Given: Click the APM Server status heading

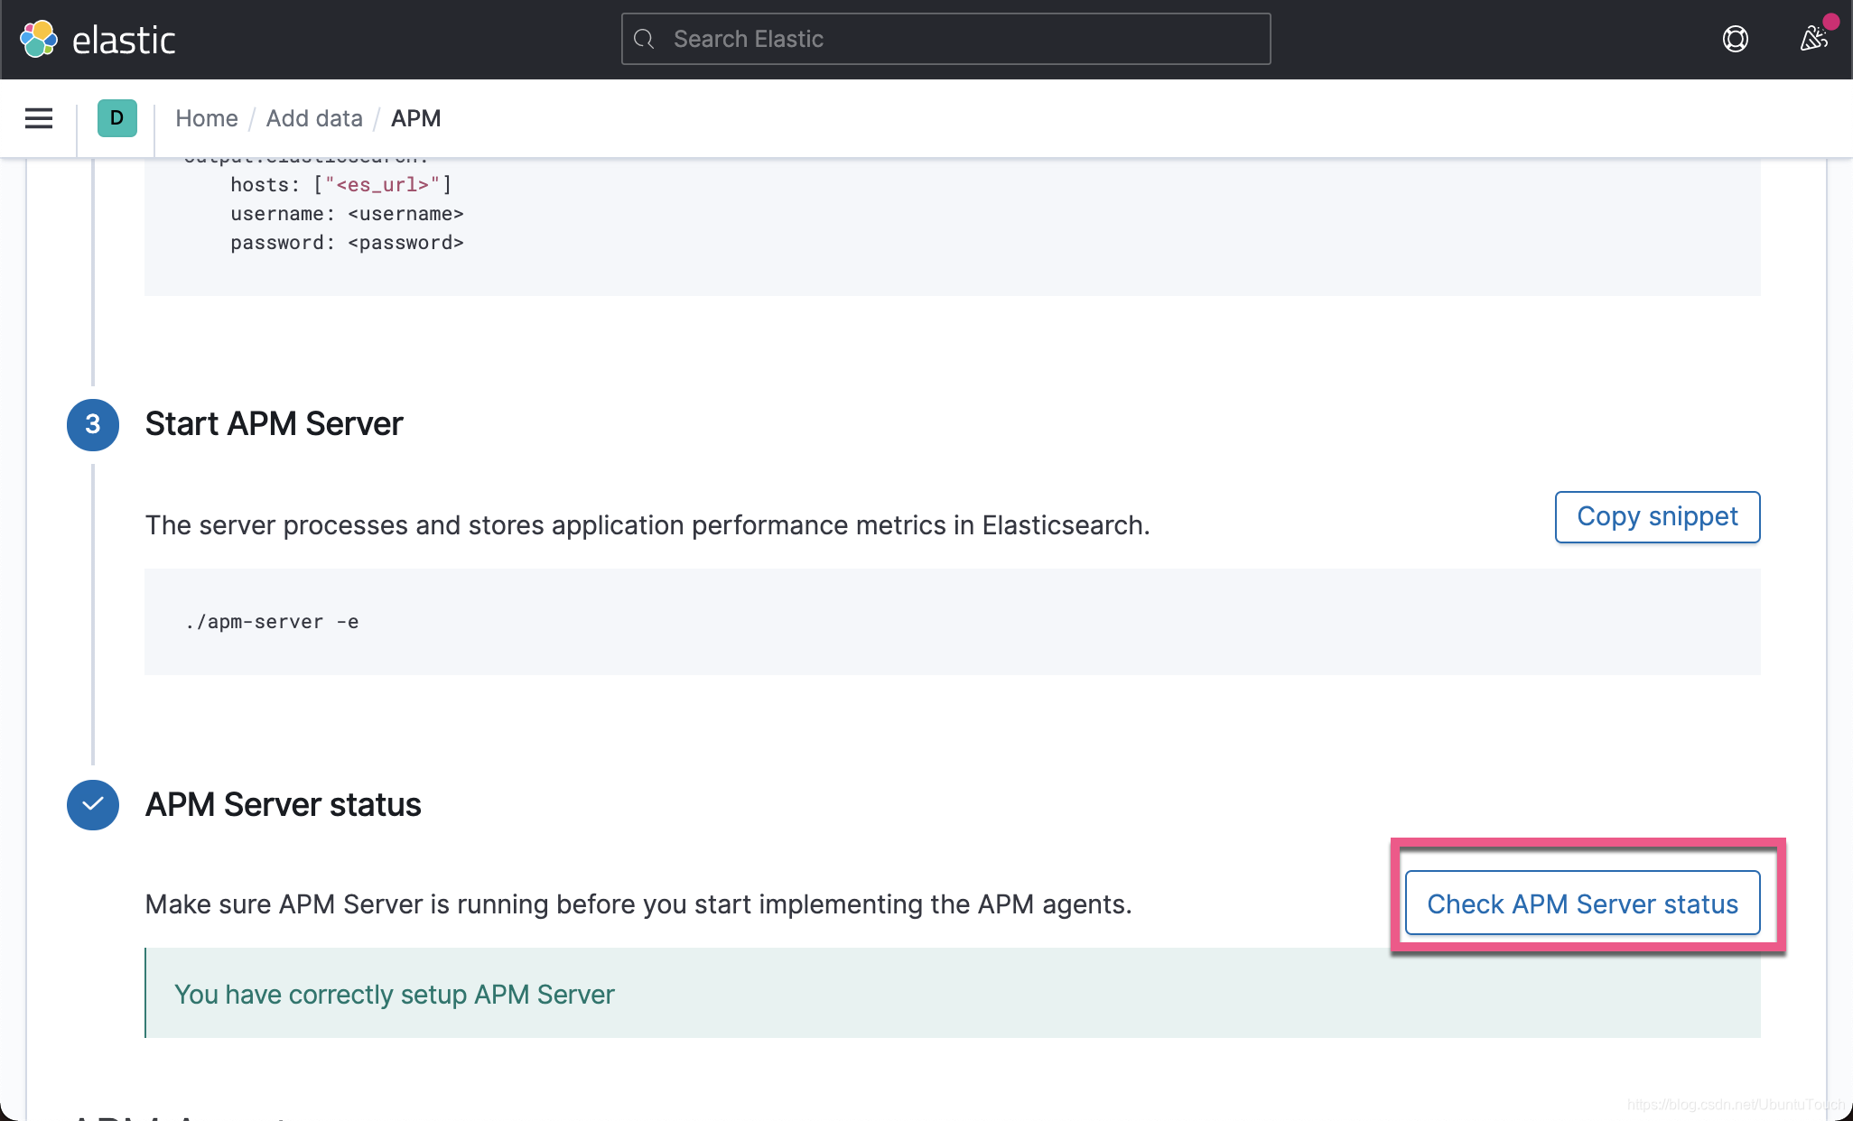Looking at the screenshot, I should pyautogui.click(x=283, y=804).
